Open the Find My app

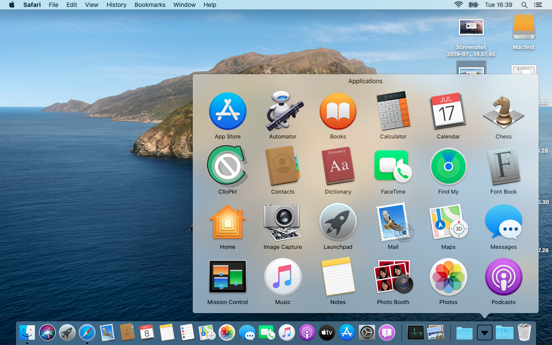(x=448, y=166)
